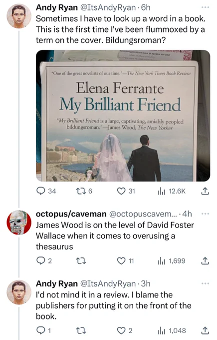This screenshot has height=340, width=217.
Task: View the 1,699 views analytics
Action: tap(172, 260)
